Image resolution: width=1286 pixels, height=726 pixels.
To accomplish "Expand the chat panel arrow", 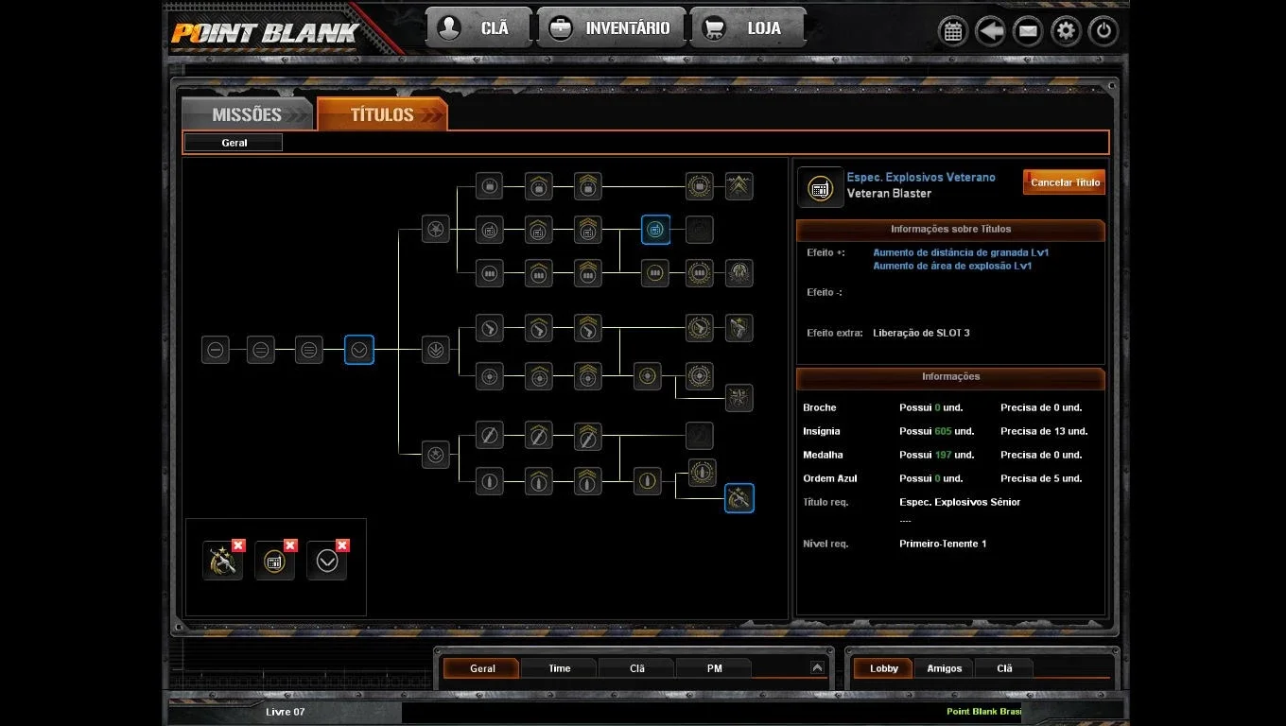I will point(817,667).
